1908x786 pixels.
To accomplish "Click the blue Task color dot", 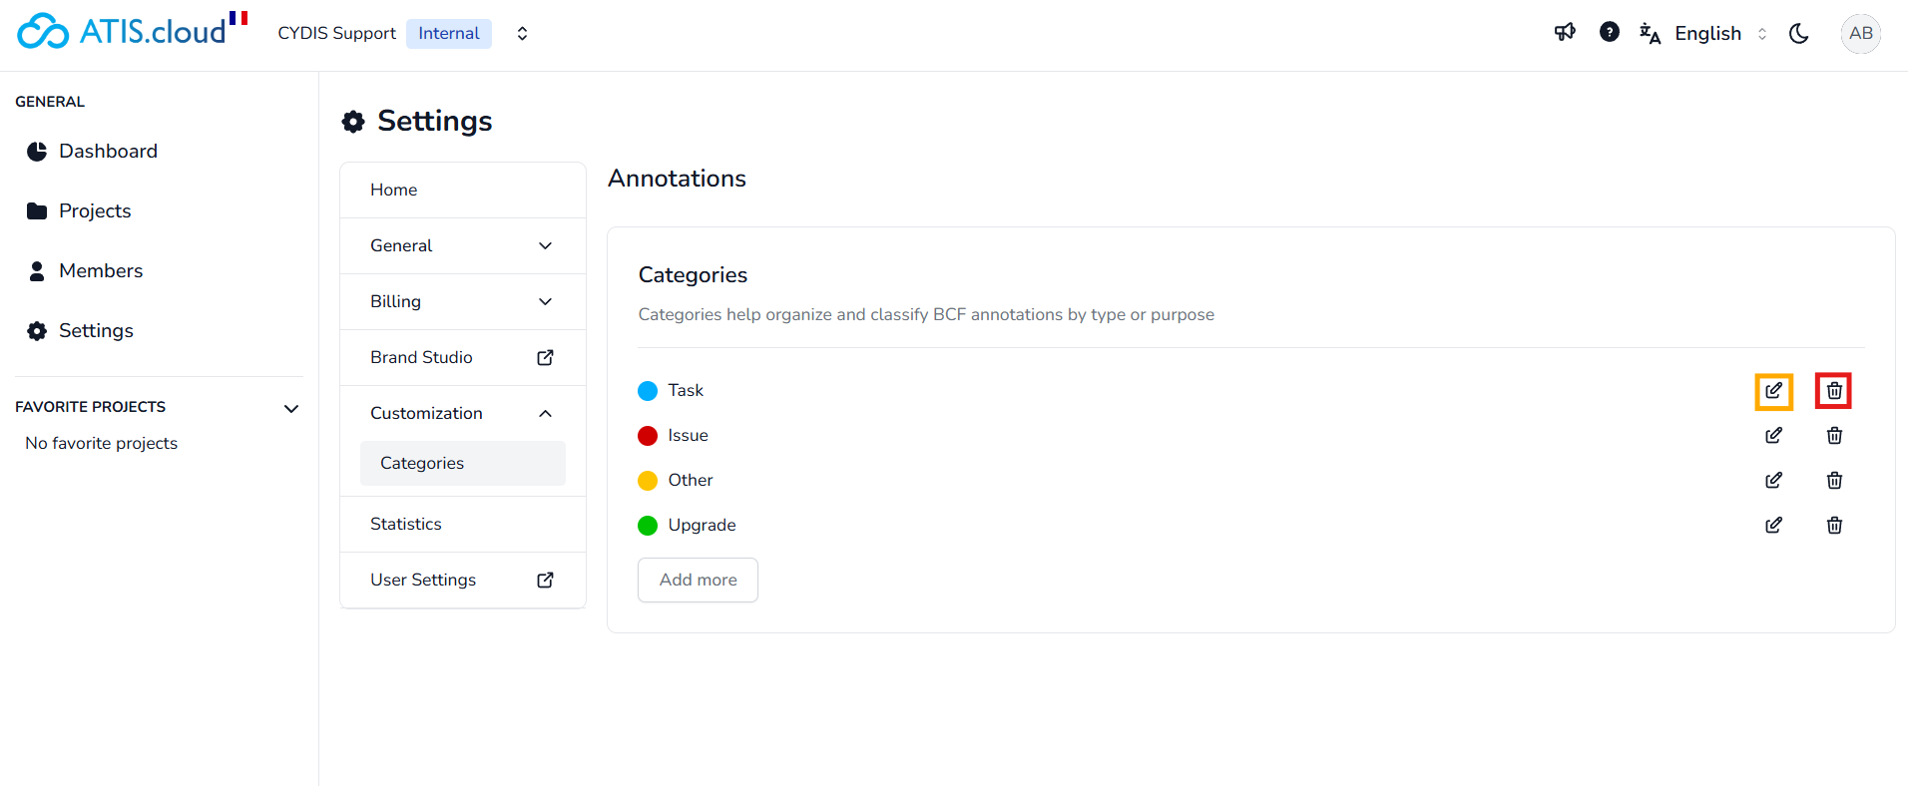I will 648,391.
